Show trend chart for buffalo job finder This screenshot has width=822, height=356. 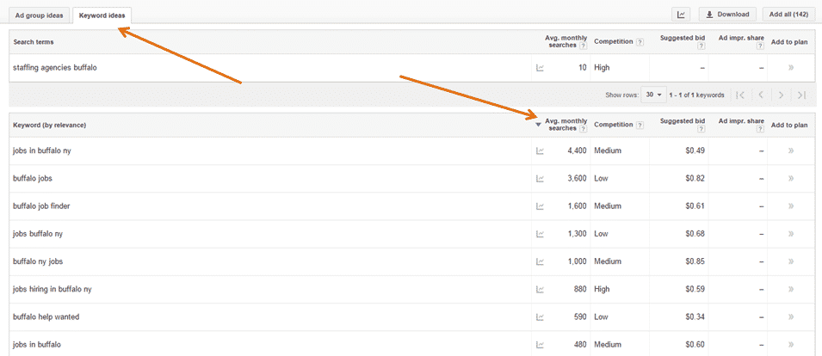coord(540,206)
